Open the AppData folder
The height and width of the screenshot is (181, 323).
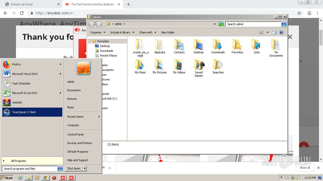pyautogui.click(x=160, y=46)
